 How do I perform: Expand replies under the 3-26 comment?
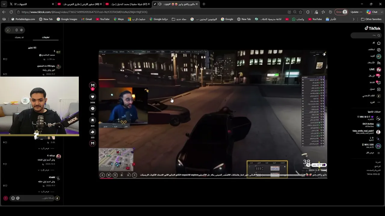46,148
